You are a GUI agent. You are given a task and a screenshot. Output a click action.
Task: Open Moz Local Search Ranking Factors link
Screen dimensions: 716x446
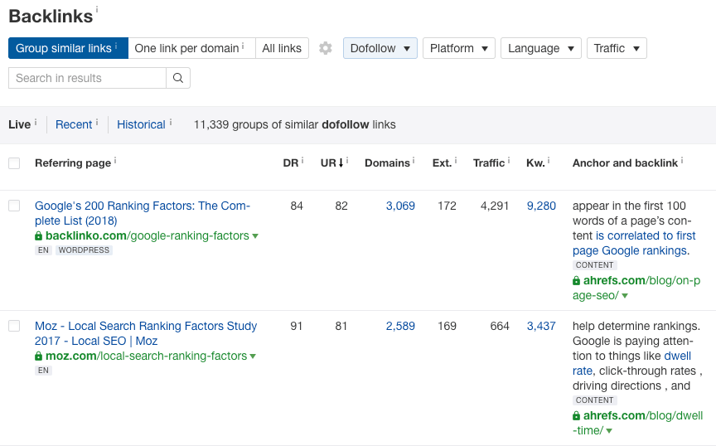[x=146, y=333]
